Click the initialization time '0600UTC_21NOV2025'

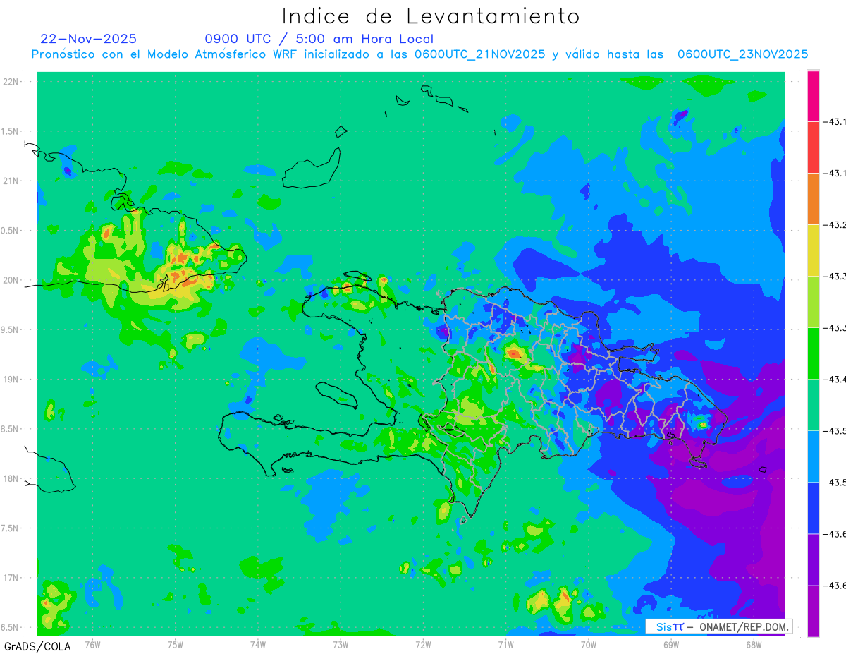click(479, 54)
